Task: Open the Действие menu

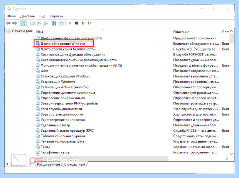Action: coord(27,16)
